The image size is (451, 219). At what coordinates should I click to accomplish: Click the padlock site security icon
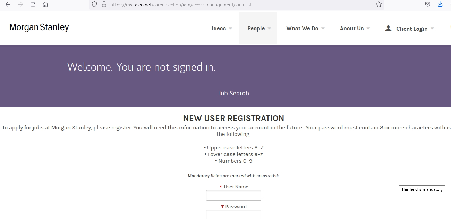click(x=103, y=5)
